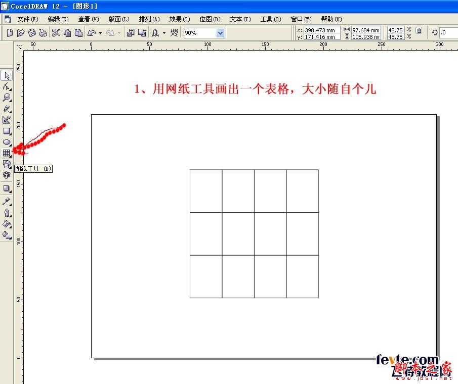The width and height of the screenshot is (458, 384).
Task: Open the Application Launcher rocket icon
Action: [x=155, y=33]
